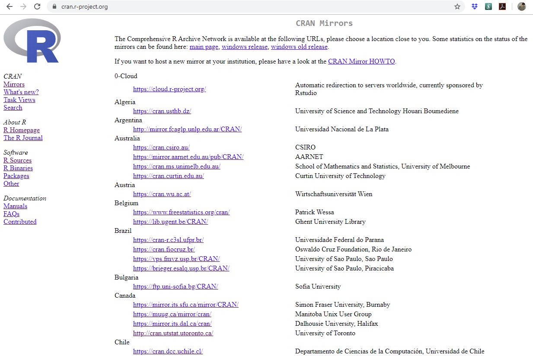
Task: Click the padlock site info icon
Action: 54,6
